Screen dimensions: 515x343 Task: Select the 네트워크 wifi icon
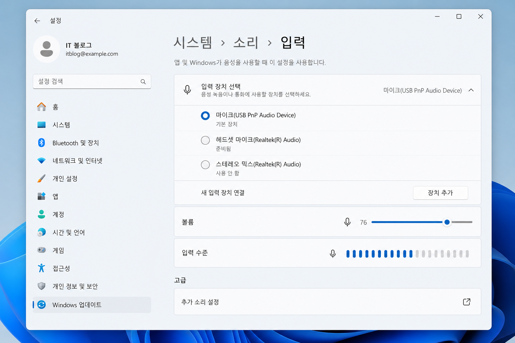click(42, 161)
